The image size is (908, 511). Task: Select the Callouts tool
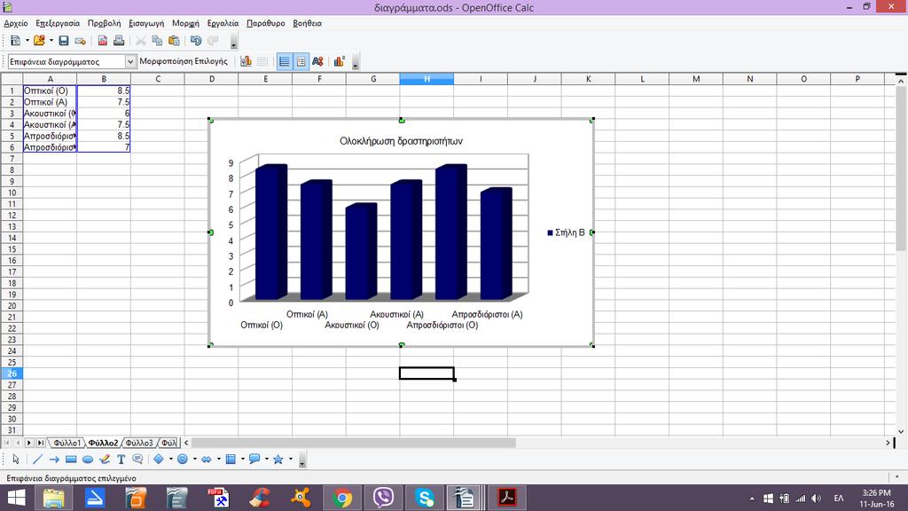(137, 460)
